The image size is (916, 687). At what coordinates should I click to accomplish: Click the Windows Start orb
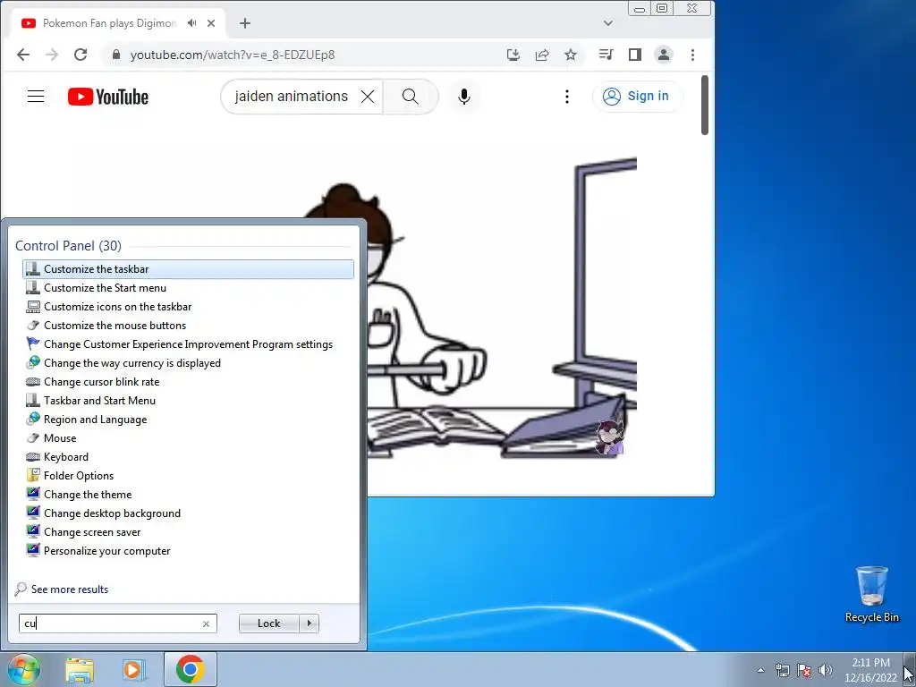click(x=24, y=669)
